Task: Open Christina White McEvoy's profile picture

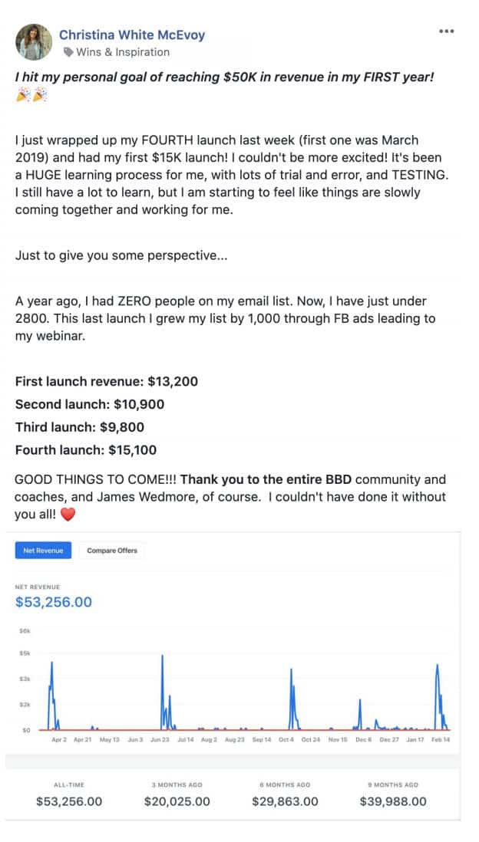Action: 34,42
